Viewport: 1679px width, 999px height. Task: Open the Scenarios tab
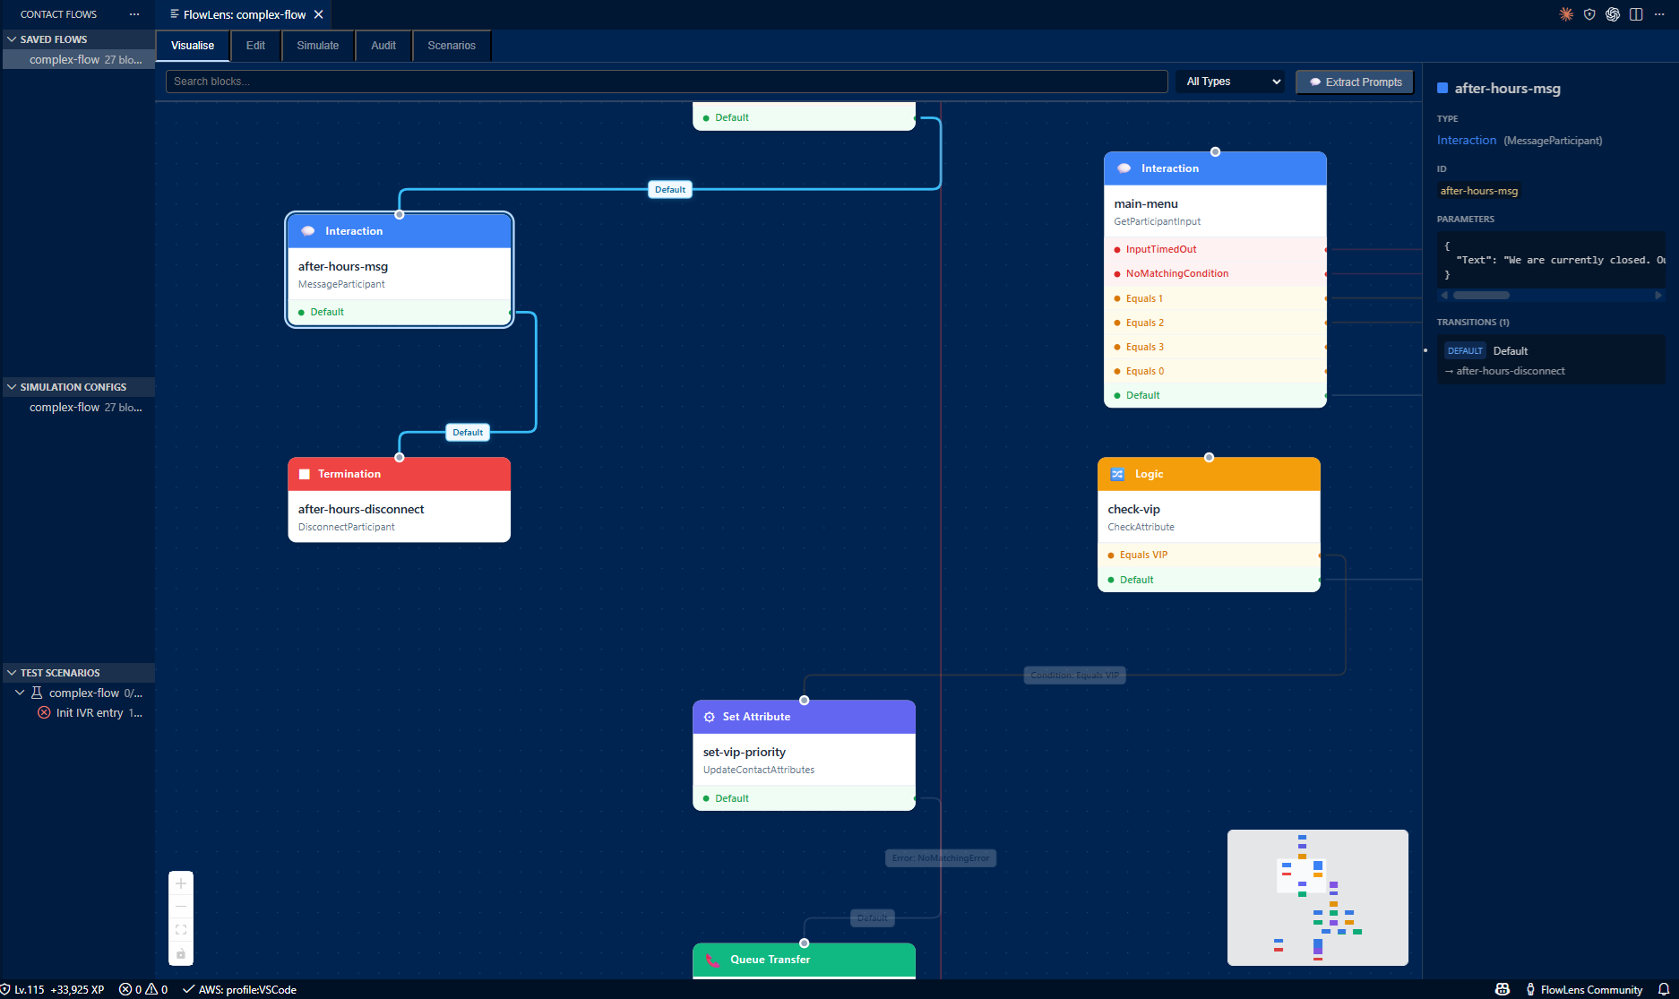click(x=452, y=46)
